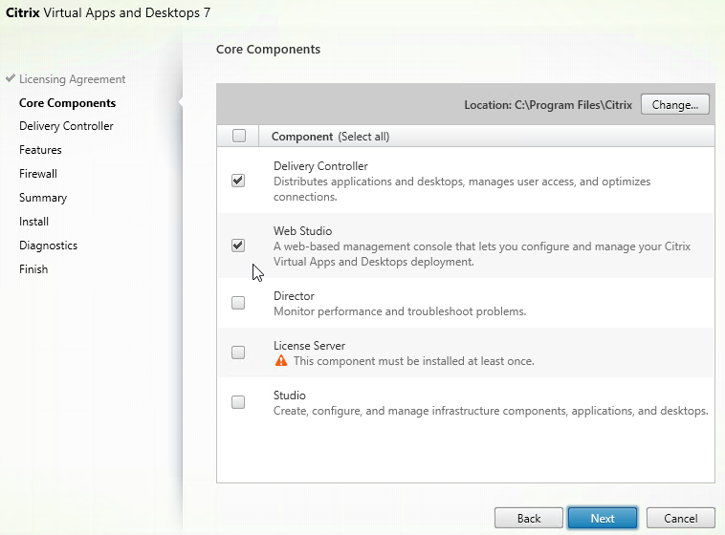Open the Diagnostics step
The height and width of the screenshot is (535, 725).
[49, 246]
